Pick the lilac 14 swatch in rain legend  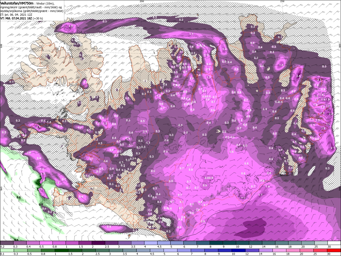click(266, 250)
